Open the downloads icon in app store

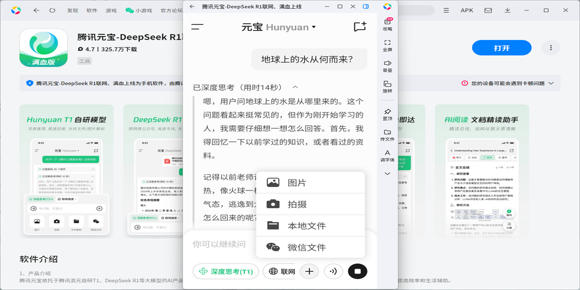click(x=507, y=10)
